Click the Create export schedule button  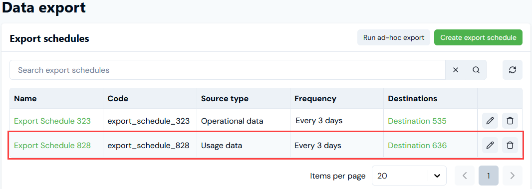point(478,37)
